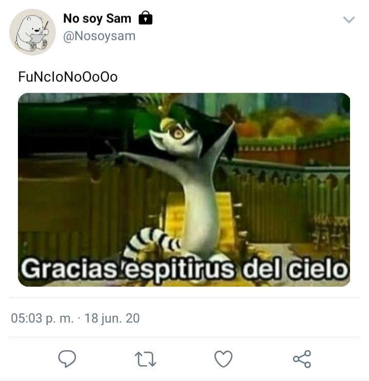Viewport: 369px width, 381px height.
Task: Like the tweet with heart icon
Action: coord(223,359)
